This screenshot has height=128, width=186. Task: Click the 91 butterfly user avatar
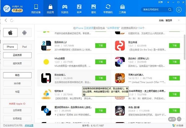(x=7, y=9)
